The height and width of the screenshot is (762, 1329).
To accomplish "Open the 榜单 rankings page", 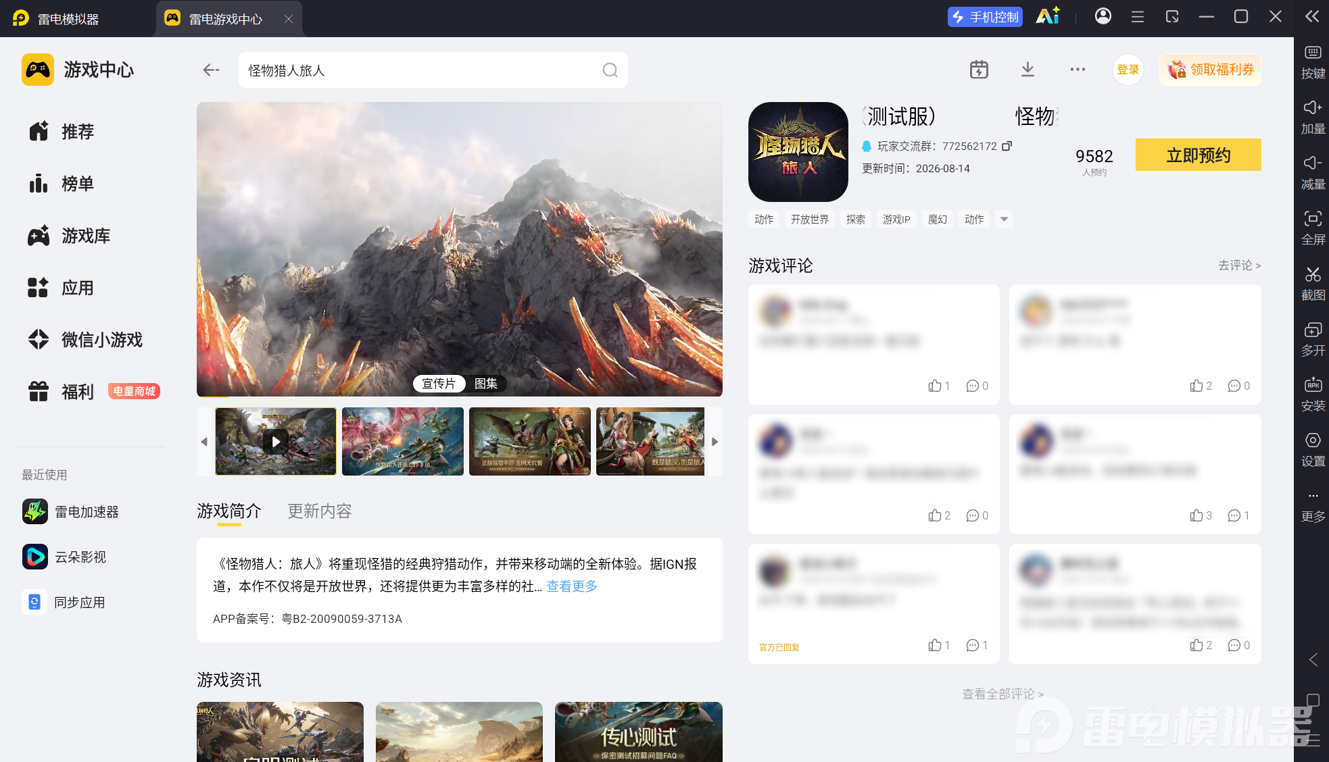I will [x=61, y=184].
